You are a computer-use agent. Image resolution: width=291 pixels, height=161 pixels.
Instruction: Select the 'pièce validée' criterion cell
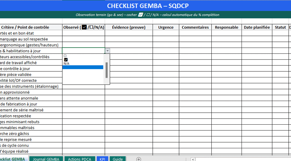[x=31, y=75]
